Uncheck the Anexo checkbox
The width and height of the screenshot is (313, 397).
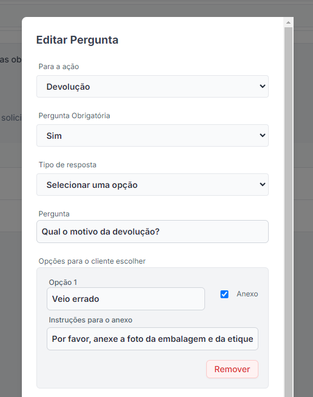[x=224, y=294]
